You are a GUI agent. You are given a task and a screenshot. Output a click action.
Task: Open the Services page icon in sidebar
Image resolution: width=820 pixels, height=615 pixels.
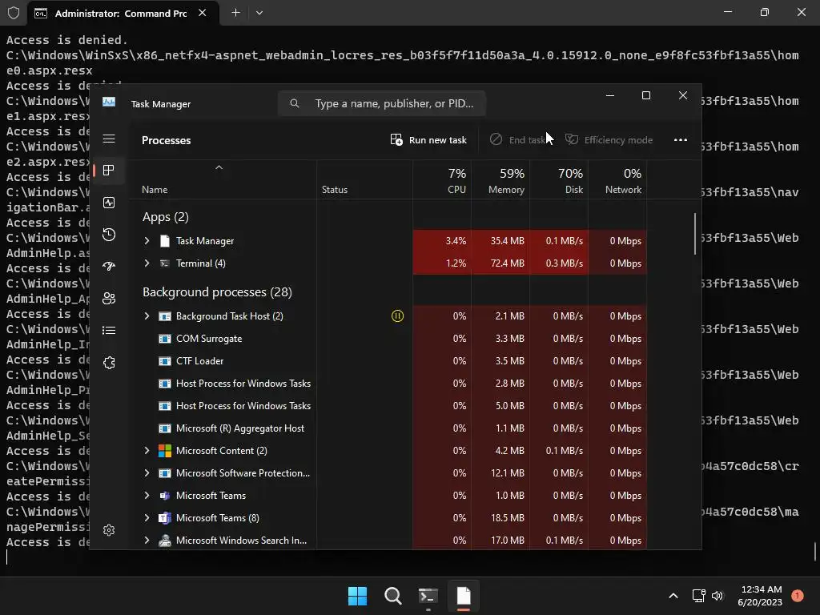109,363
